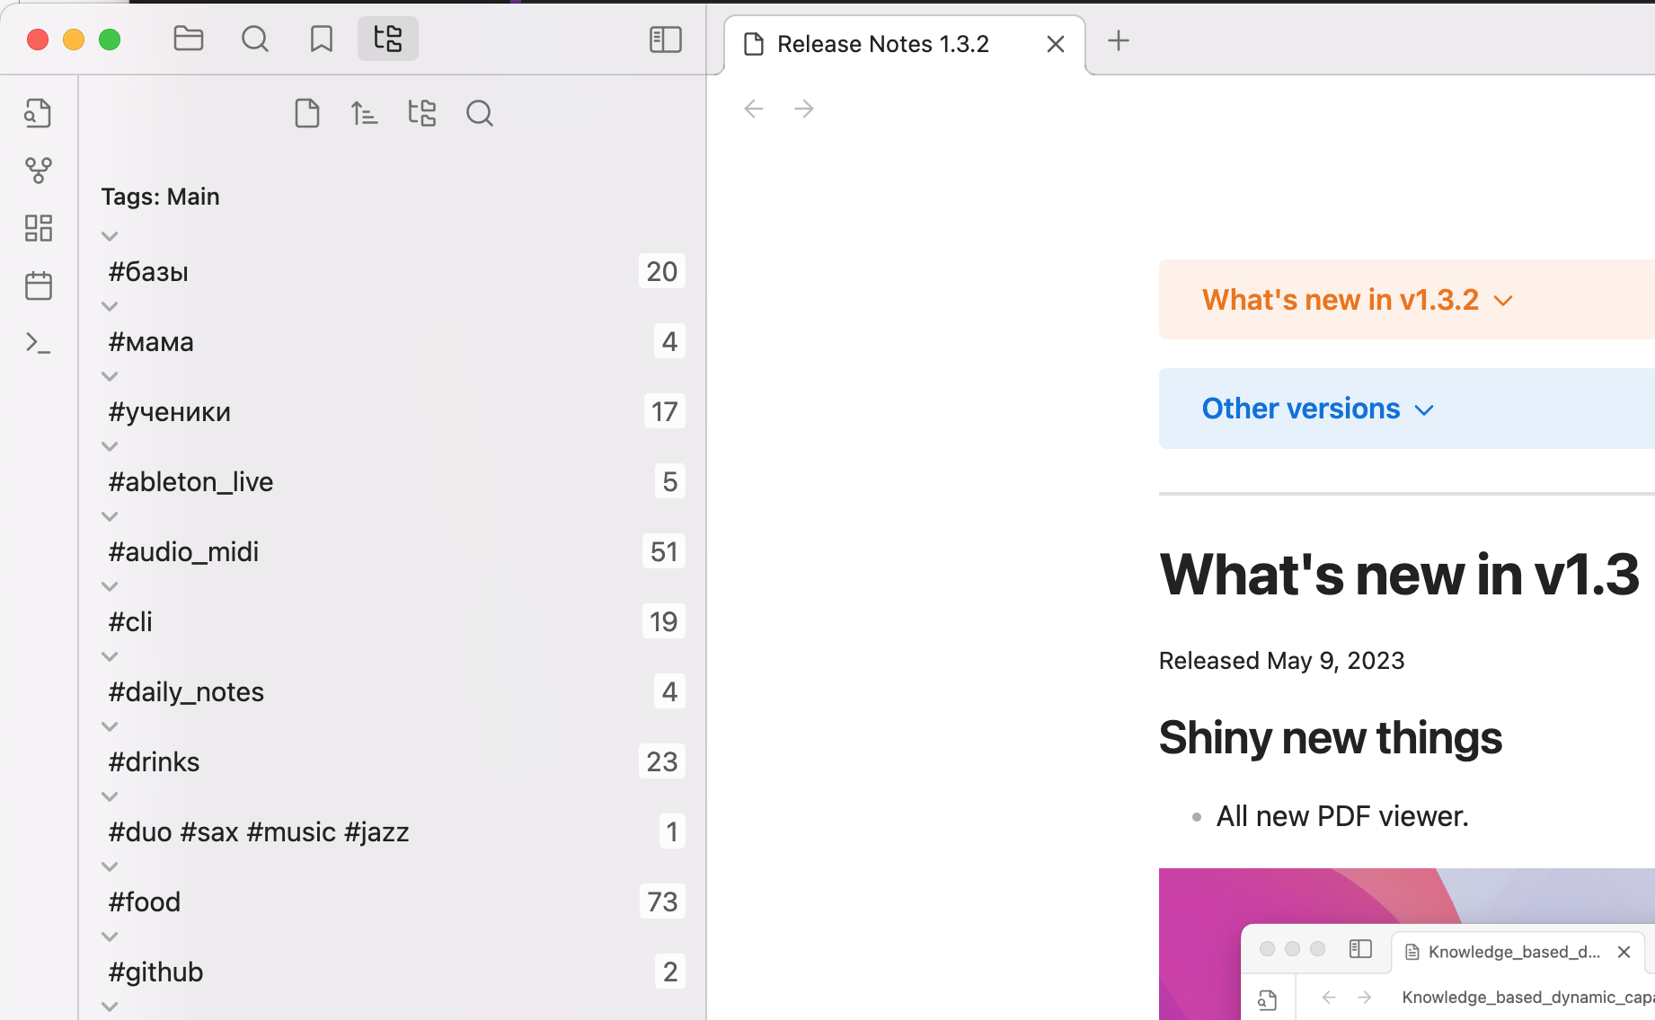Switch to the folder view icon
Screen dimensions: 1655x1020
(188, 39)
